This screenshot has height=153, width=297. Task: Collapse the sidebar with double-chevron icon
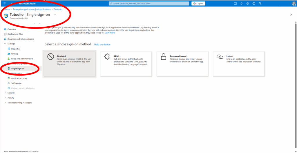pos(40,24)
